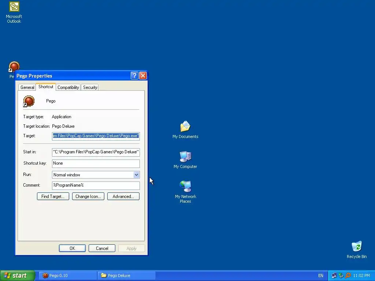Screen dimensions: 375x281
Task: Click the "Pego Deluxe" target location value
Action: click(x=63, y=126)
